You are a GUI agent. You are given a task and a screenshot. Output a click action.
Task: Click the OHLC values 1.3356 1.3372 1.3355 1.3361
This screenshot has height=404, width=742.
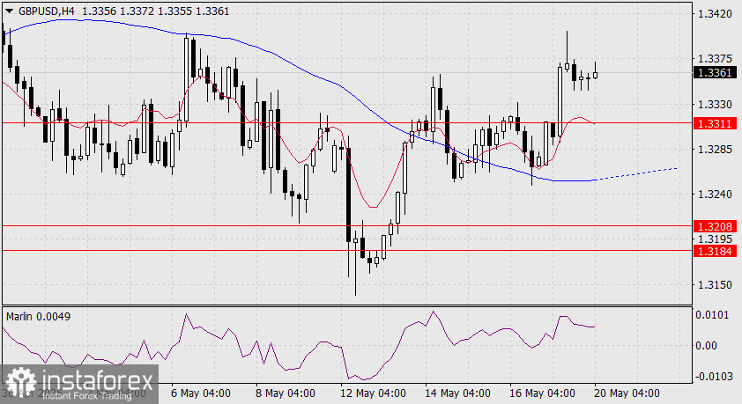pos(156,11)
